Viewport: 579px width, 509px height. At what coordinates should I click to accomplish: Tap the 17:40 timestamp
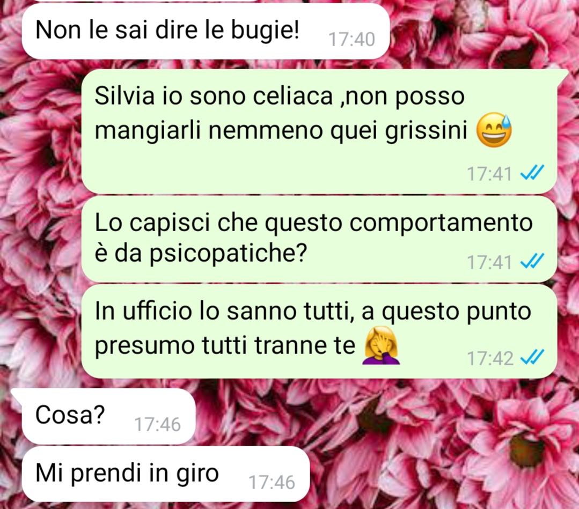click(351, 39)
